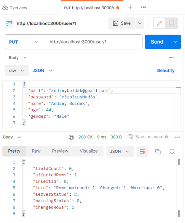Click the pencil edit mode icon
The width and height of the screenshot is (185, 223).
pos(160,23)
